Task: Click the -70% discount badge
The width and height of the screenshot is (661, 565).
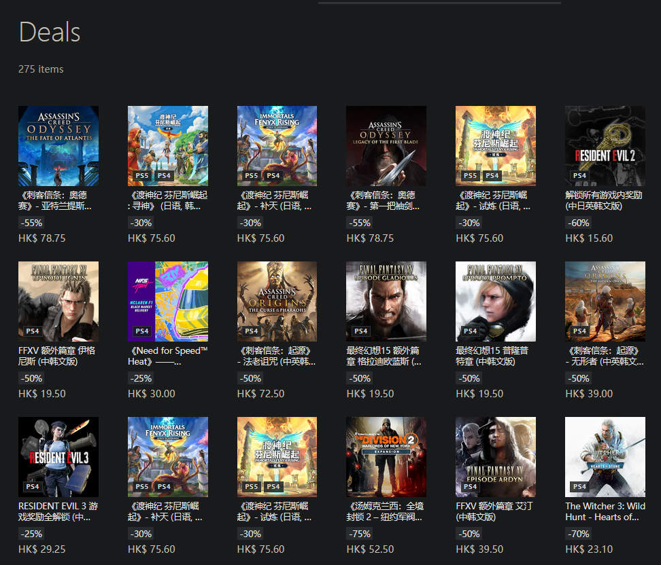Action: point(578,534)
